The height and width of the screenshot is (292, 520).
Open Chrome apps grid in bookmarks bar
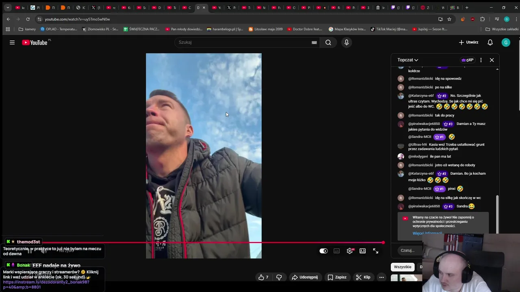click(8, 29)
